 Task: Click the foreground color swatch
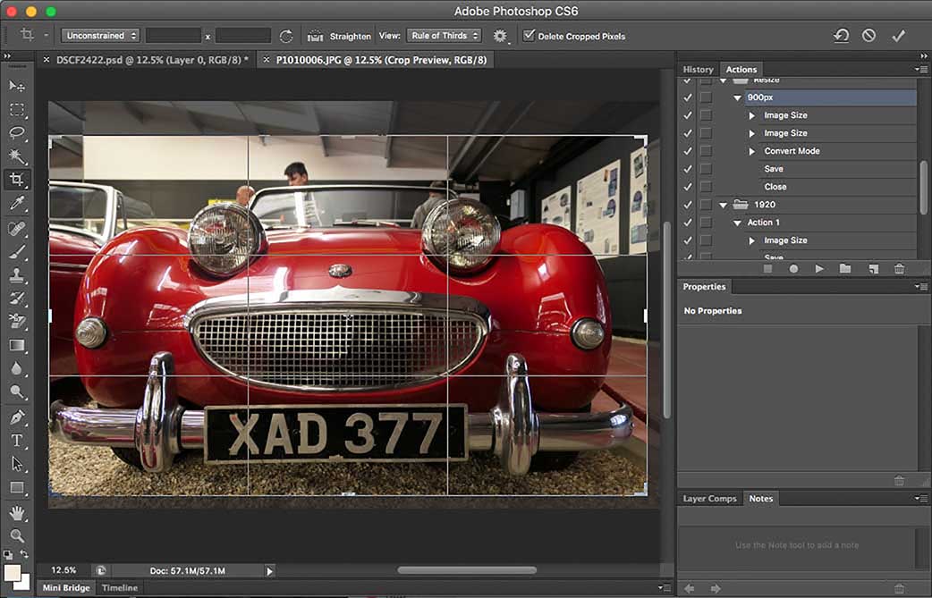13,573
